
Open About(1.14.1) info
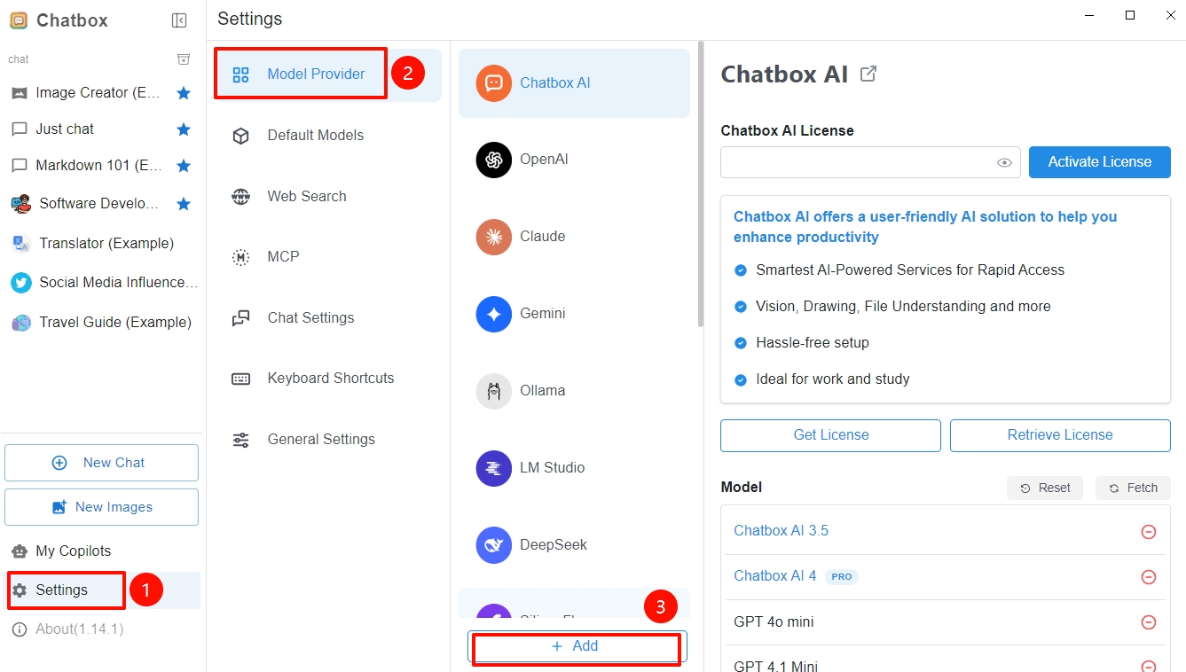(102, 629)
